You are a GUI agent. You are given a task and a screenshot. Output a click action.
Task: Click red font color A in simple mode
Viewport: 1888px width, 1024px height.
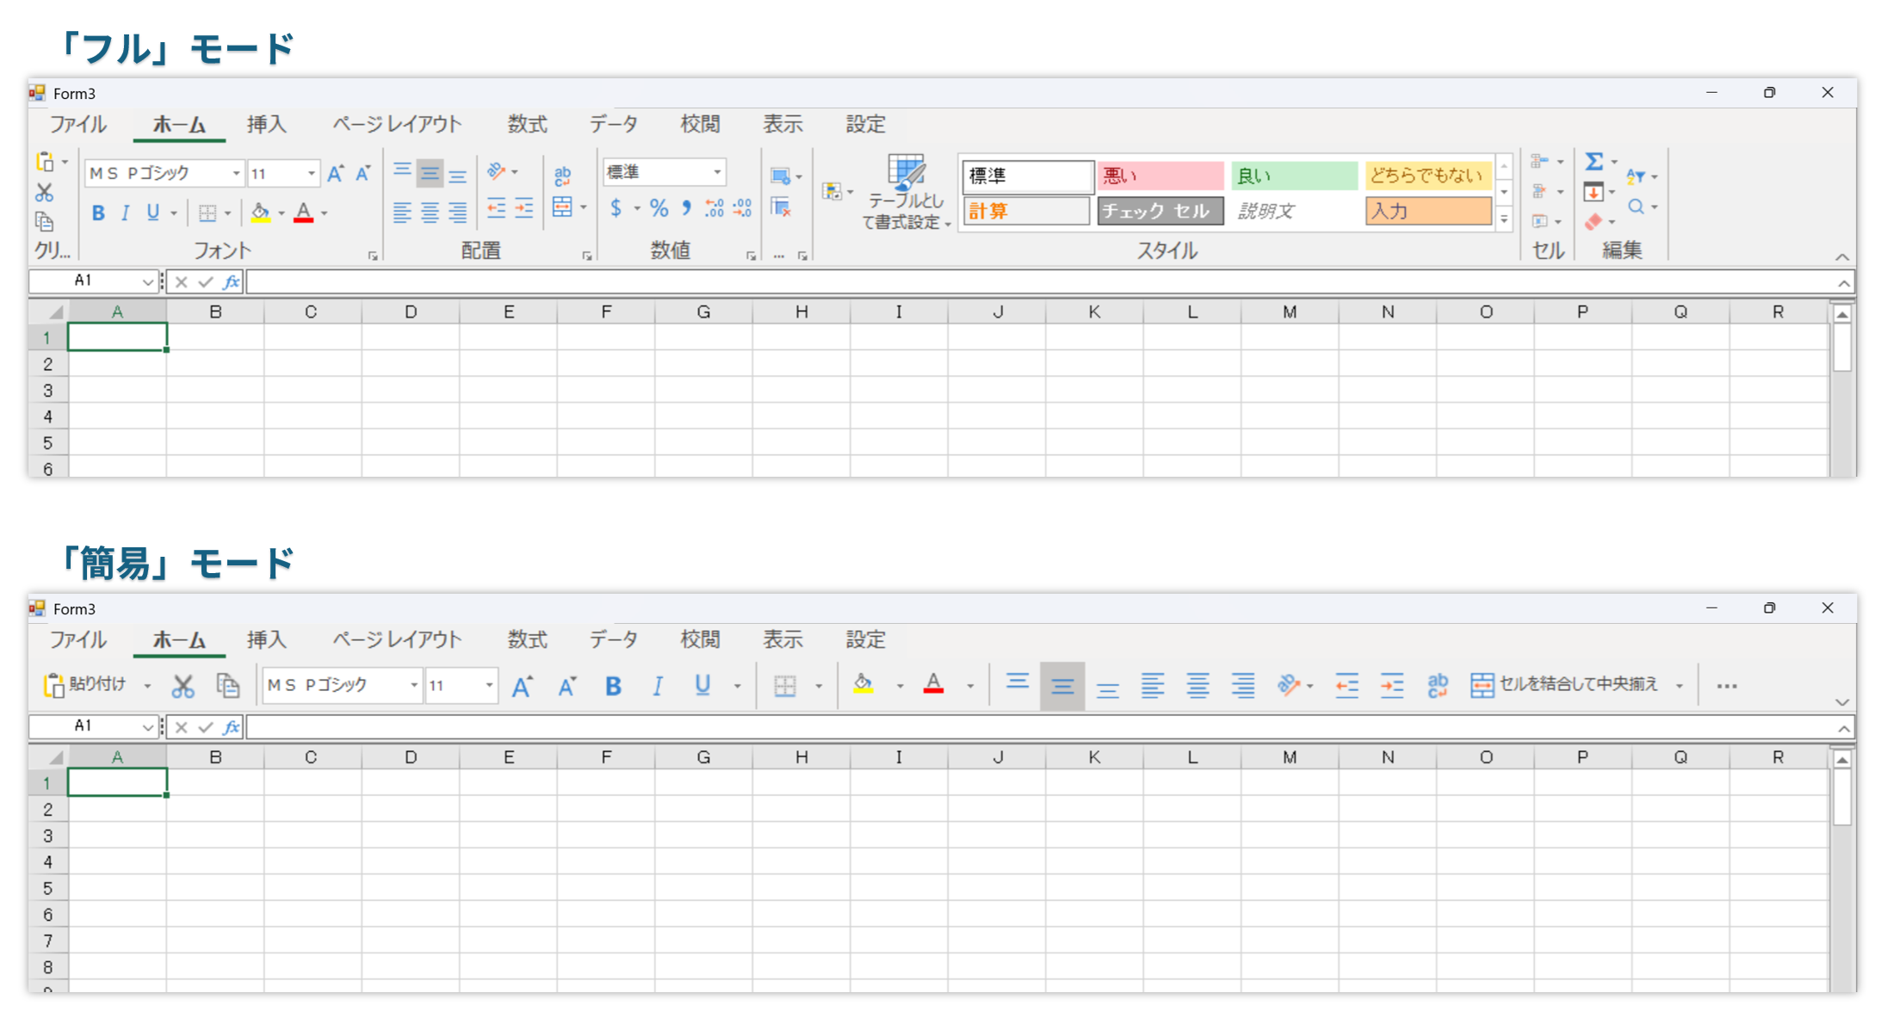(x=933, y=685)
